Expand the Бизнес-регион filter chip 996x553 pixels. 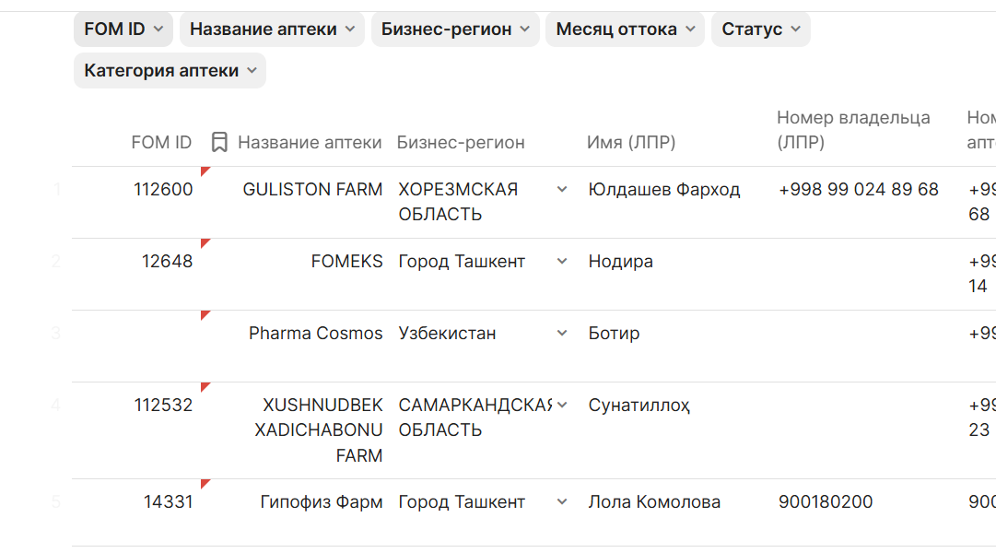[455, 29]
